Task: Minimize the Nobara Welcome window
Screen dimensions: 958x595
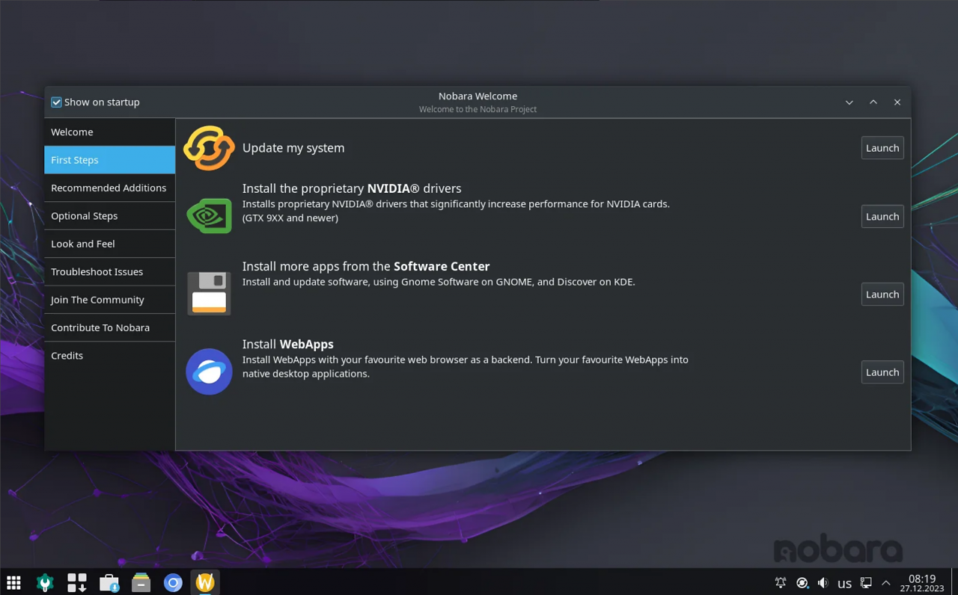Action: [x=849, y=102]
